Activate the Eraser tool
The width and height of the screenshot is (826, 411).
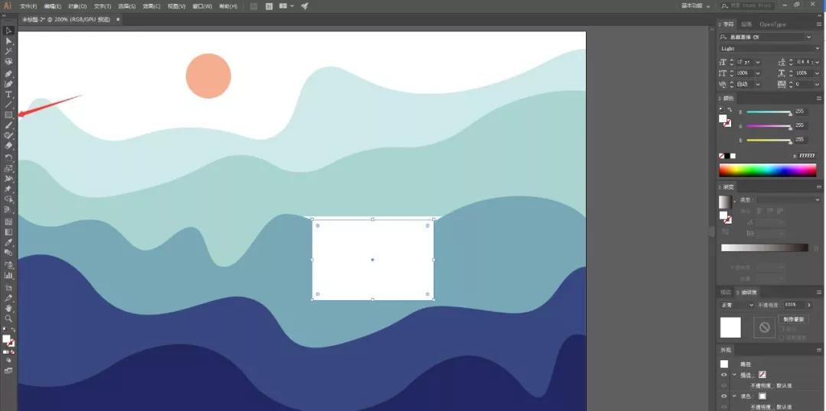(x=8, y=145)
